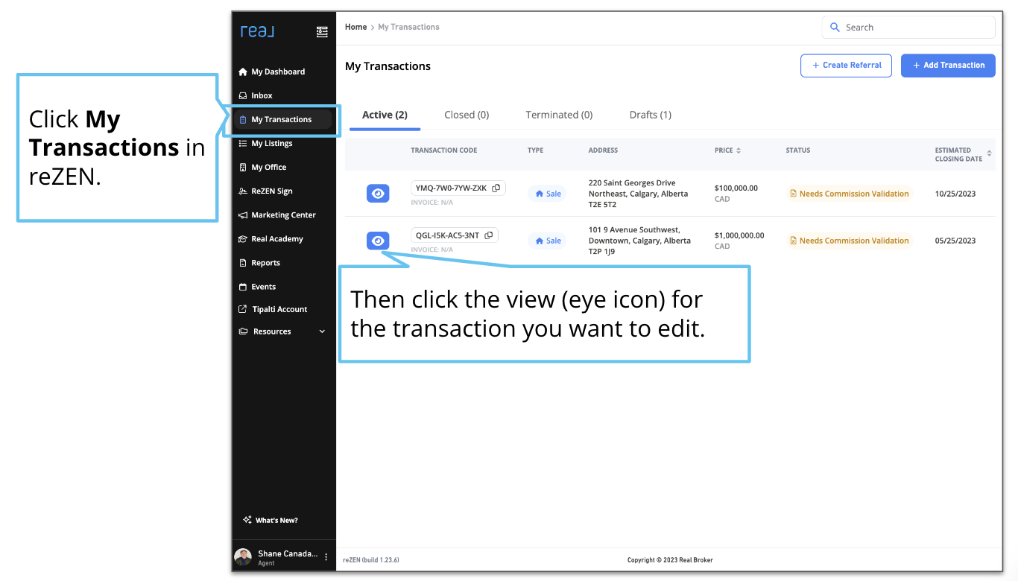Go to Home breadcrumb link

click(355, 27)
